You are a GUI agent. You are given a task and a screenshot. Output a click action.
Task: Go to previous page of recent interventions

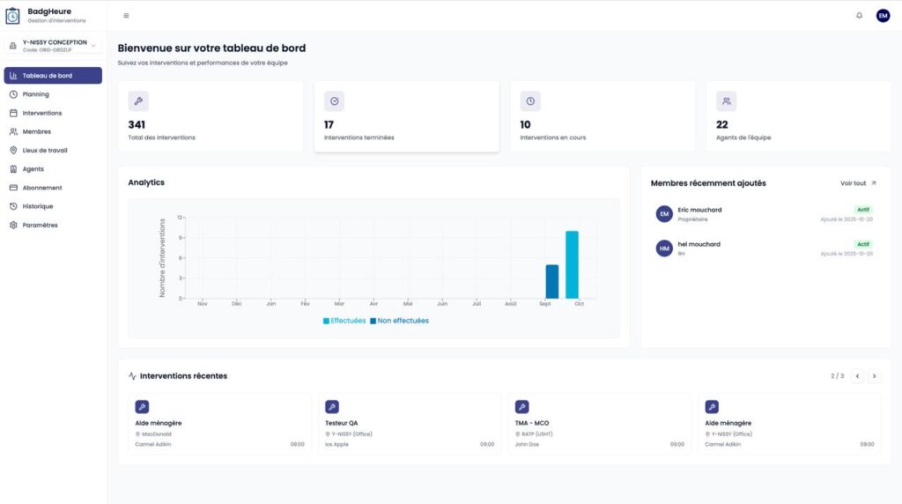click(857, 376)
